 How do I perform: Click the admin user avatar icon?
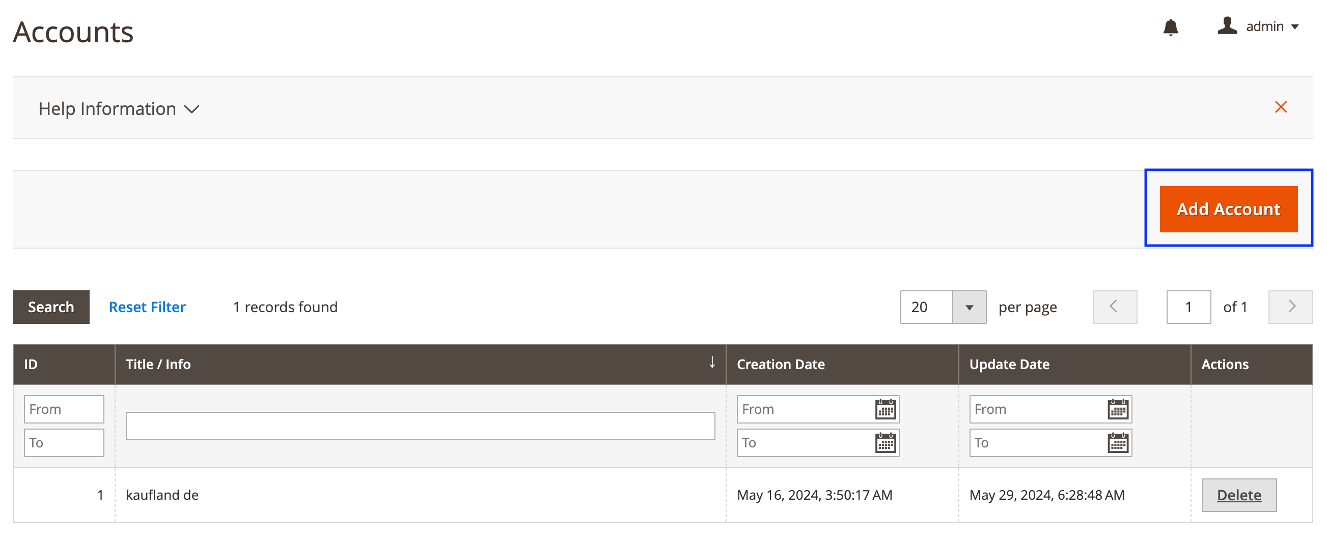tap(1227, 26)
